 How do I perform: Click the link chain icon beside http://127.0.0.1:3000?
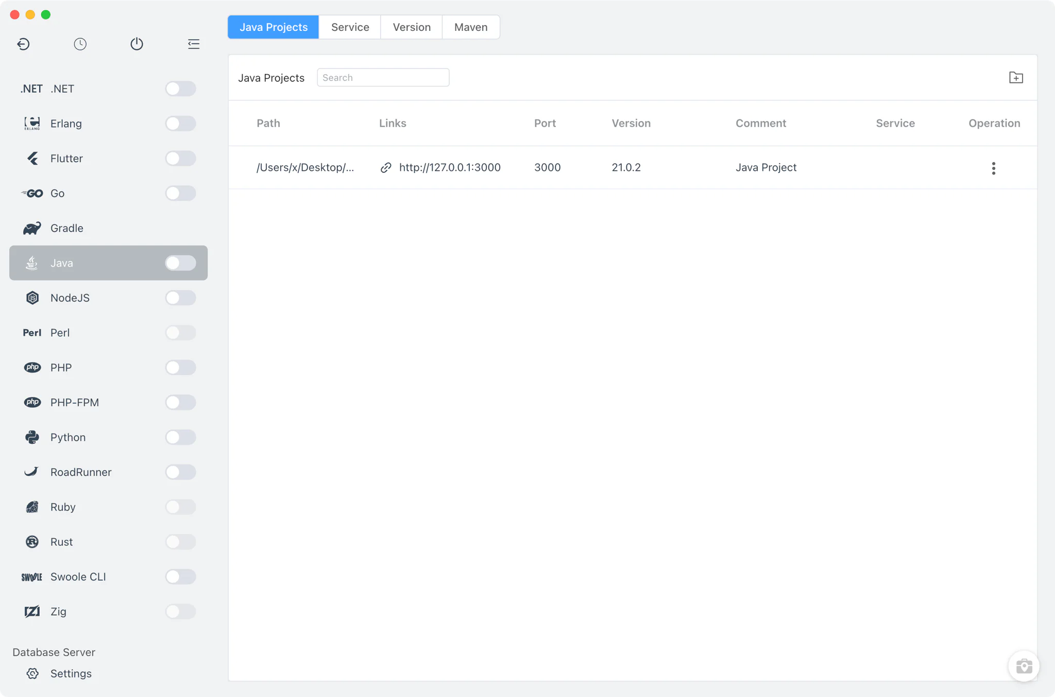pyautogui.click(x=386, y=168)
